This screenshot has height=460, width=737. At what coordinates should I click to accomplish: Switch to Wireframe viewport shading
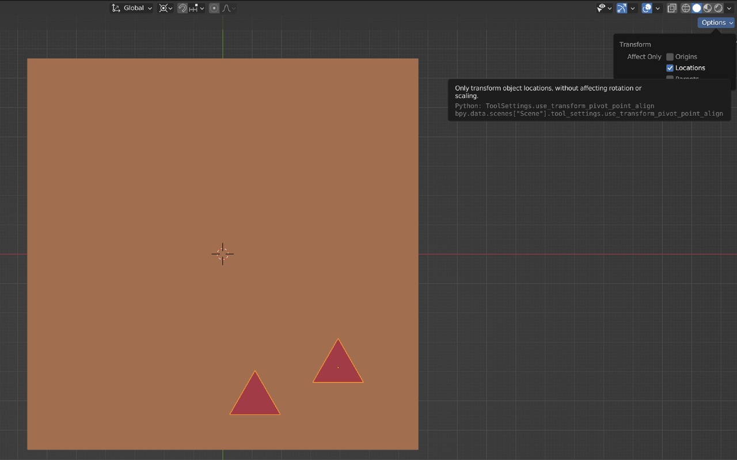[x=686, y=8]
